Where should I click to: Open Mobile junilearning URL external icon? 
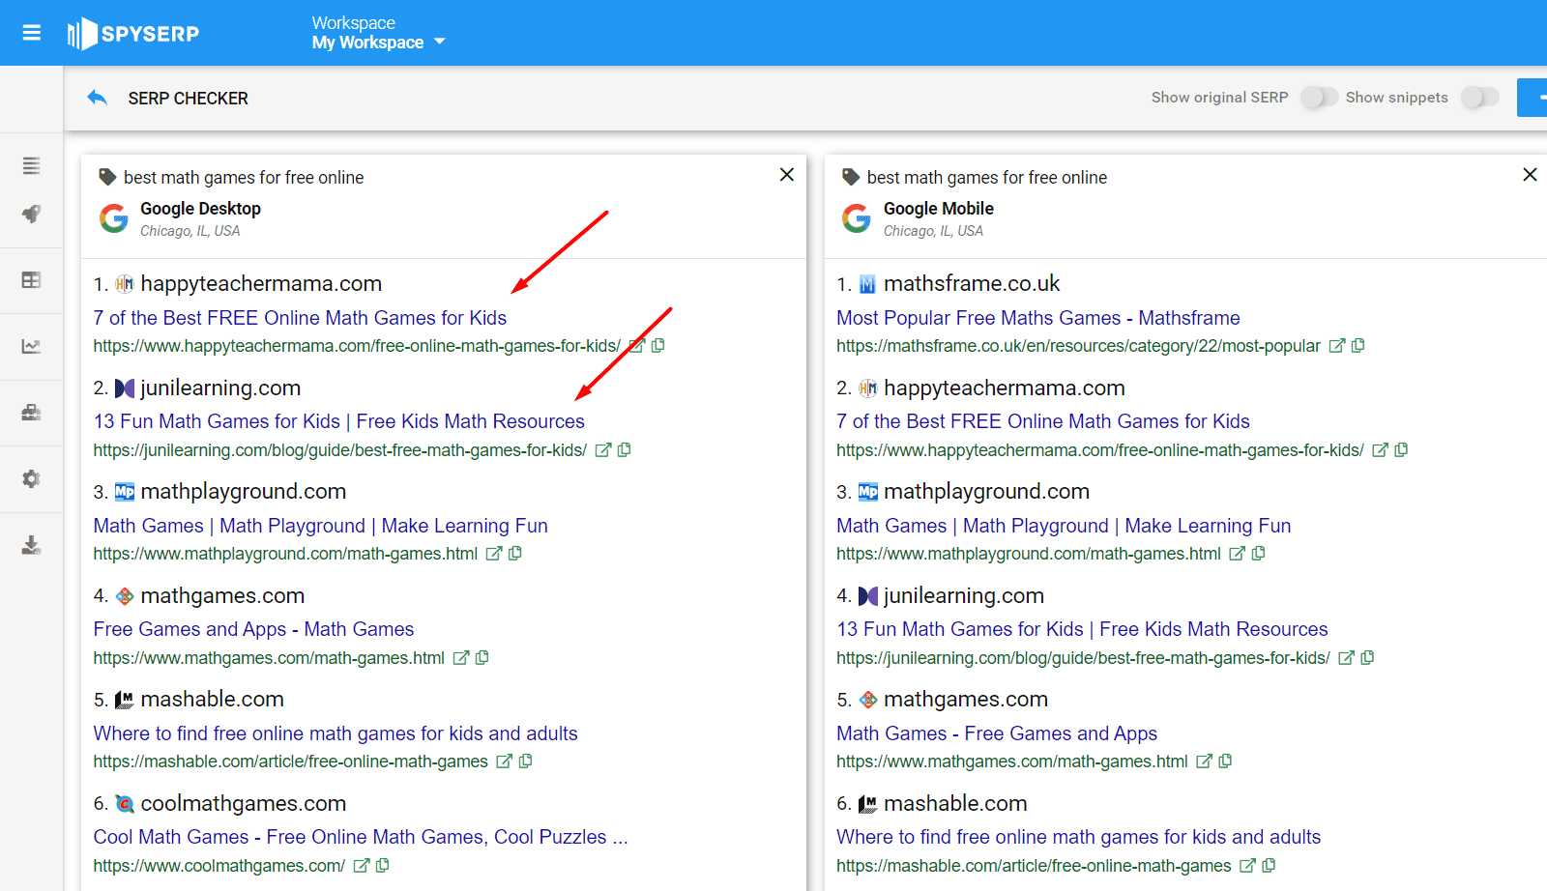click(x=1346, y=658)
